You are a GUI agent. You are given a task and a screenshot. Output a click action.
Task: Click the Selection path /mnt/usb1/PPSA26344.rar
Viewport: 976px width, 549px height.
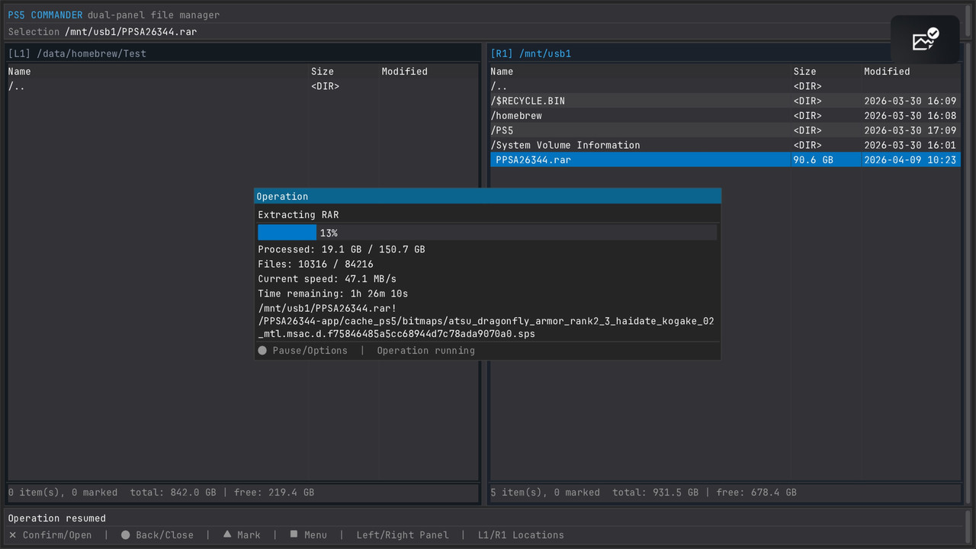[130, 31]
